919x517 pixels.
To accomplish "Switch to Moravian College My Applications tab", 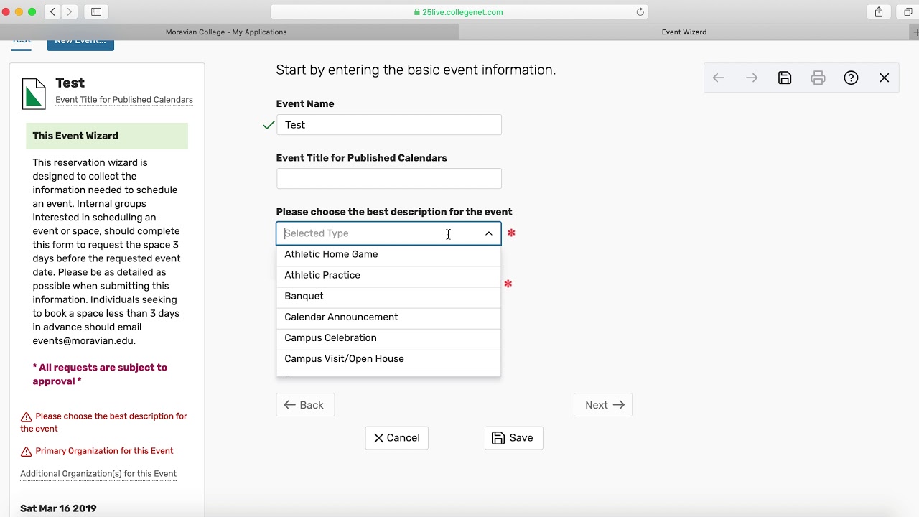I will click(226, 32).
